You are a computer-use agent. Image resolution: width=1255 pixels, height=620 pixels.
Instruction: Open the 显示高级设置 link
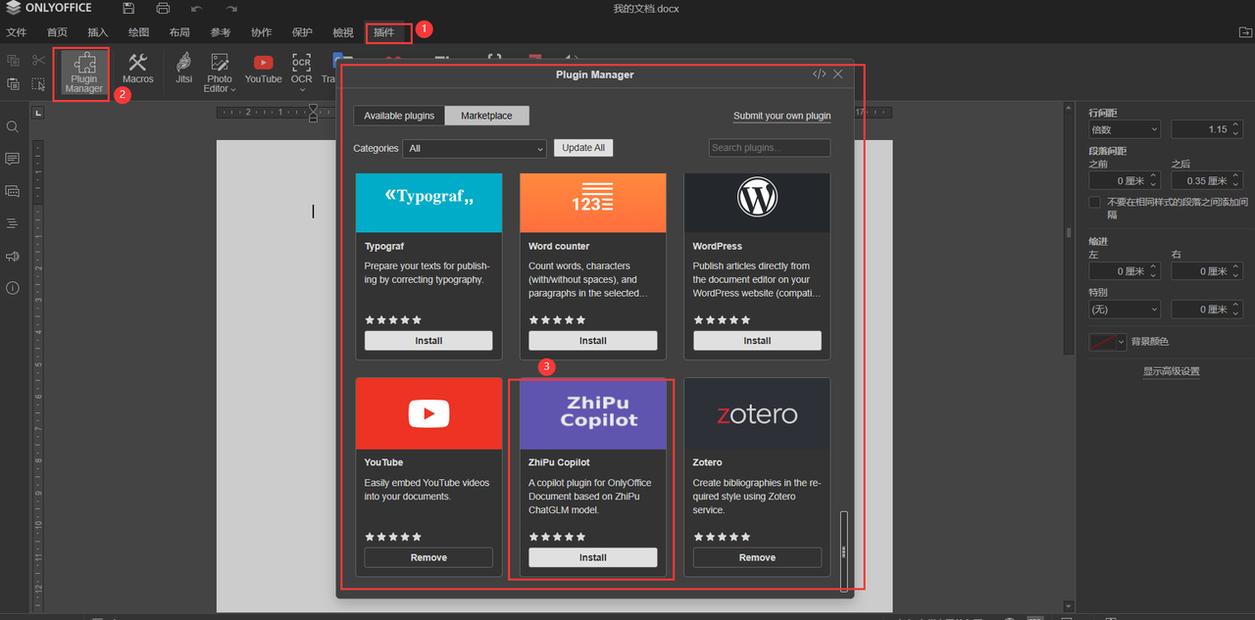1171,371
